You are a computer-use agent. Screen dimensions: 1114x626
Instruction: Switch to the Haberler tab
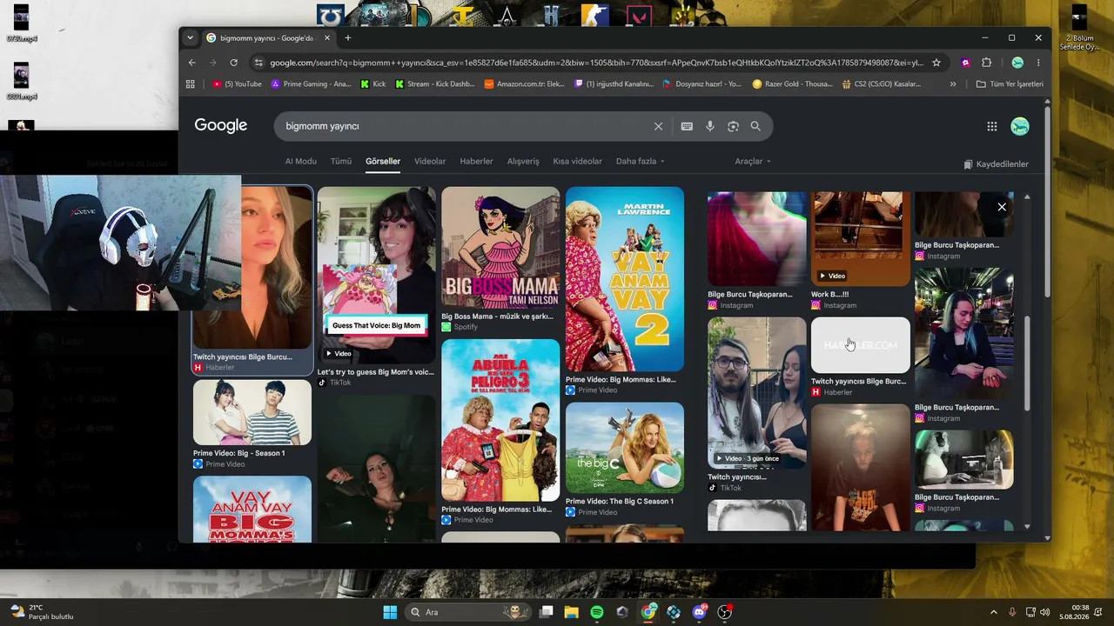click(476, 162)
